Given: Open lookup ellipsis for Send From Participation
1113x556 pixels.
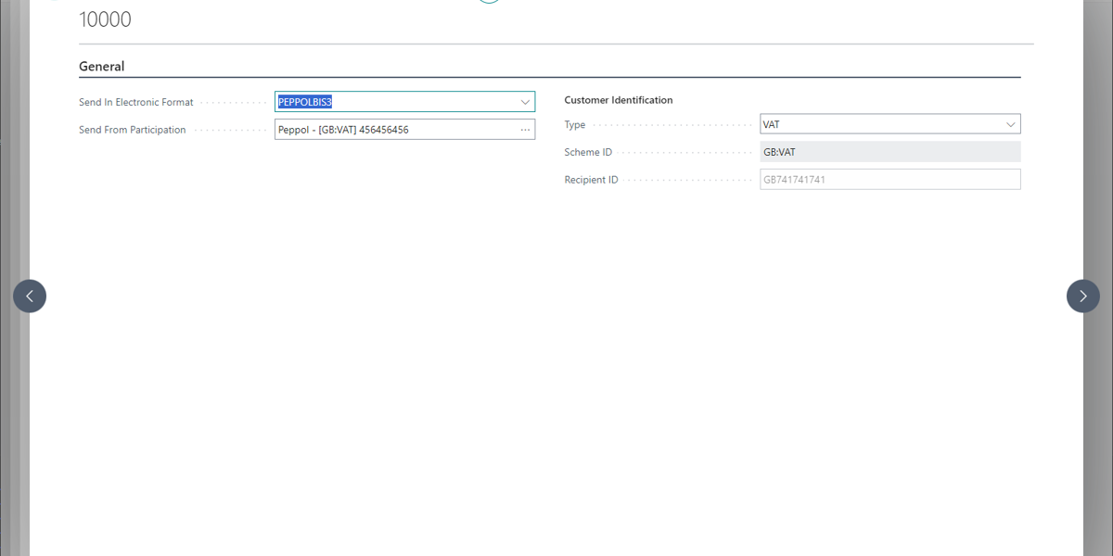Looking at the screenshot, I should [525, 130].
